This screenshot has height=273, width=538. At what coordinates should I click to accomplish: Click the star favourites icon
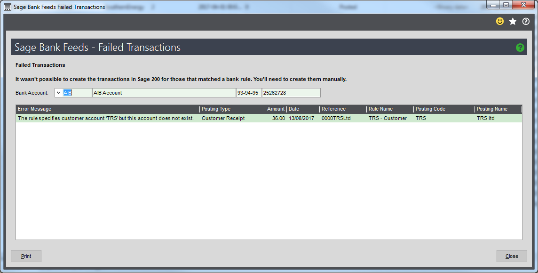[513, 22]
